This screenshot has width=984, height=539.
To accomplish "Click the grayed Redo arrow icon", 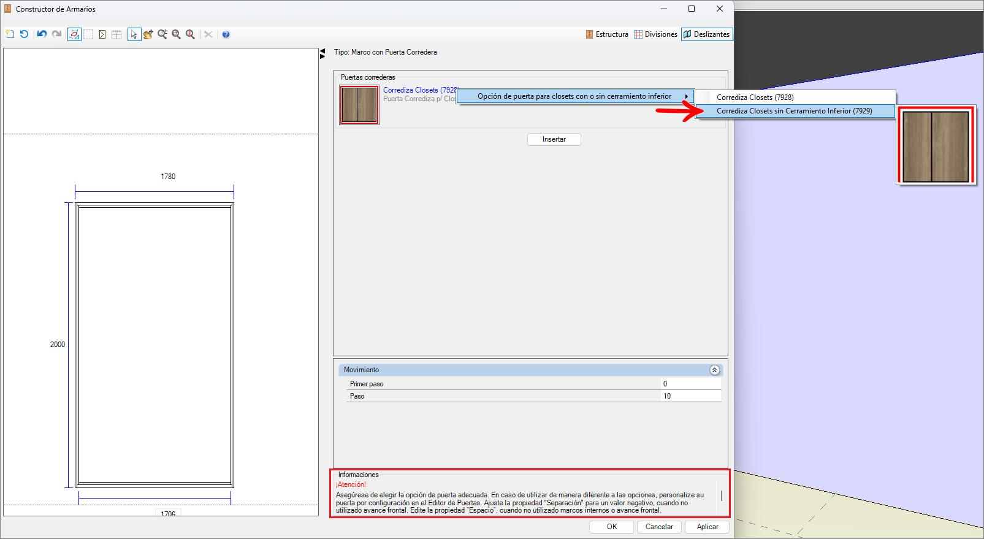I will [56, 34].
